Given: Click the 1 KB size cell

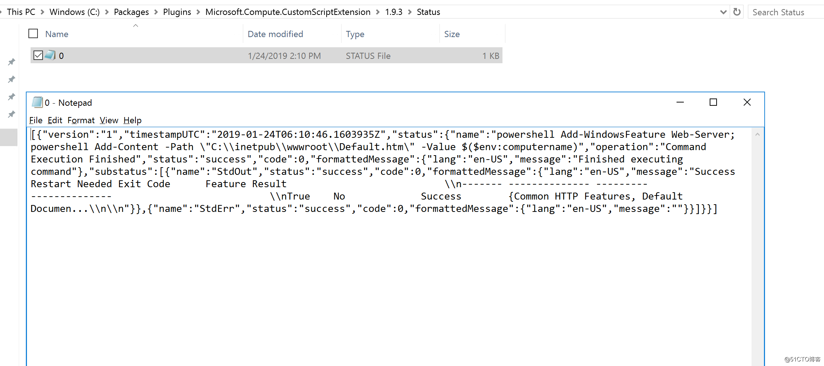Looking at the screenshot, I should point(491,56).
